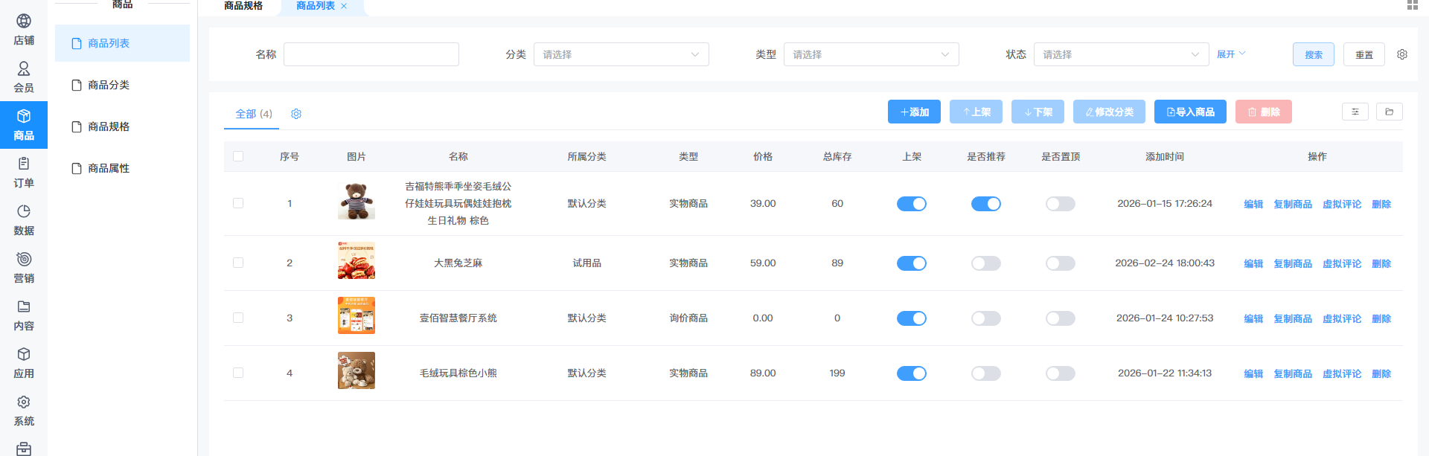1429x456 pixels.
Task: Open the column settings icon button
Action: click(x=1355, y=112)
